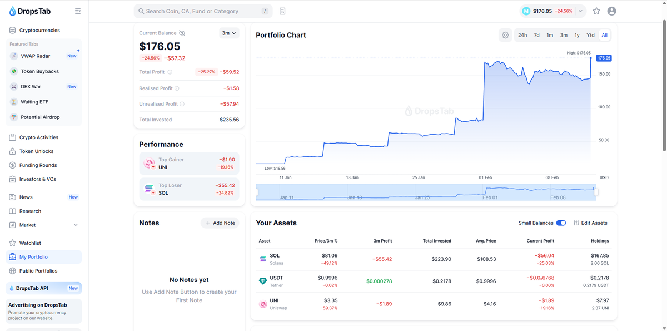Click the left handle of chart range slider

[x=257, y=192]
